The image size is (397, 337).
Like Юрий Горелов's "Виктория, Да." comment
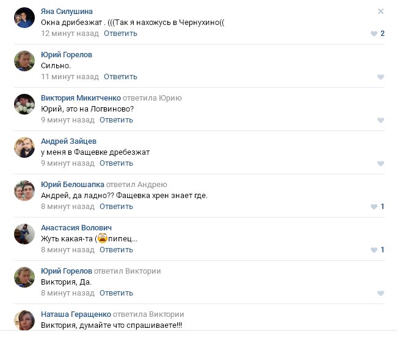pos(381,293)
